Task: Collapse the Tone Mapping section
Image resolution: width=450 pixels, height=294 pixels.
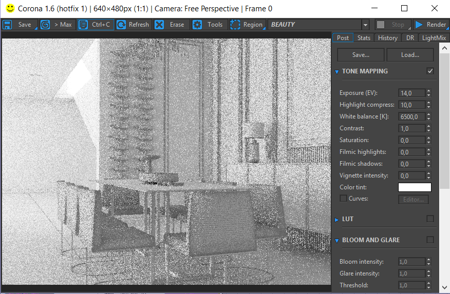Action: (x=336, y=72)
